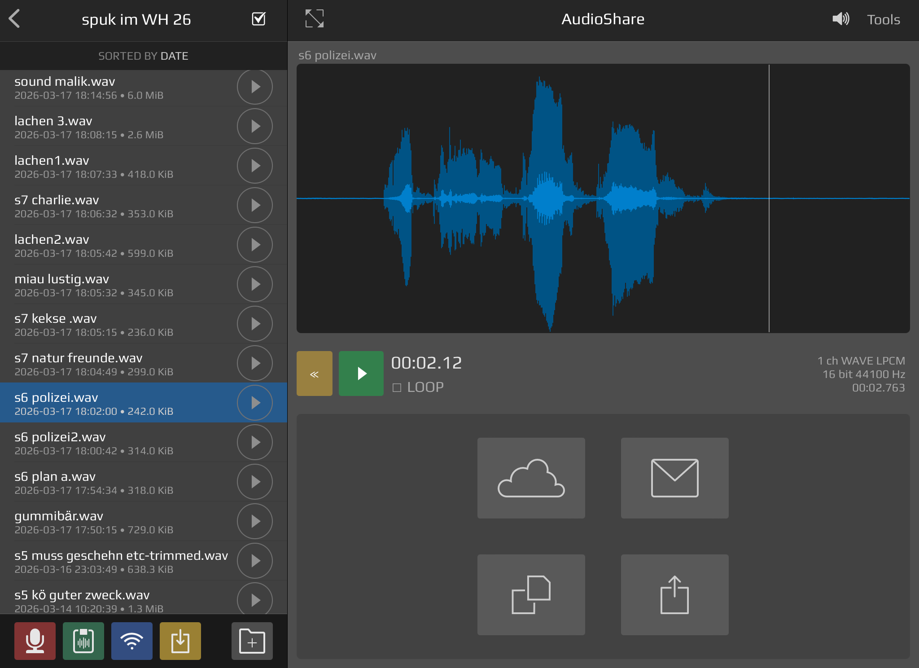Screen dimensions: 919x668
Task: Expand player with fullscreen arrows icon
Action: tap(314, 19)
